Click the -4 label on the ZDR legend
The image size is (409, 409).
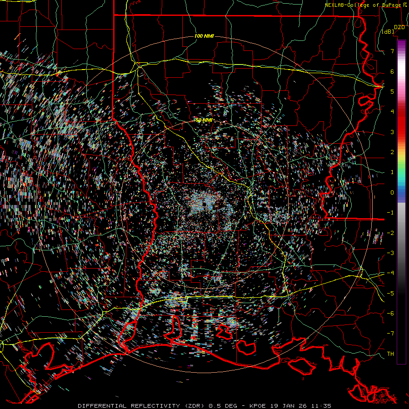coord(390,273)
